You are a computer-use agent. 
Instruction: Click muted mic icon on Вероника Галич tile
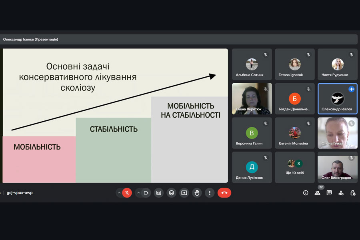tap(266, 123)
